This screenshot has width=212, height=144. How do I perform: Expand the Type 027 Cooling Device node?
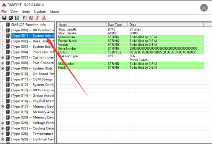[x=2, y=128]
